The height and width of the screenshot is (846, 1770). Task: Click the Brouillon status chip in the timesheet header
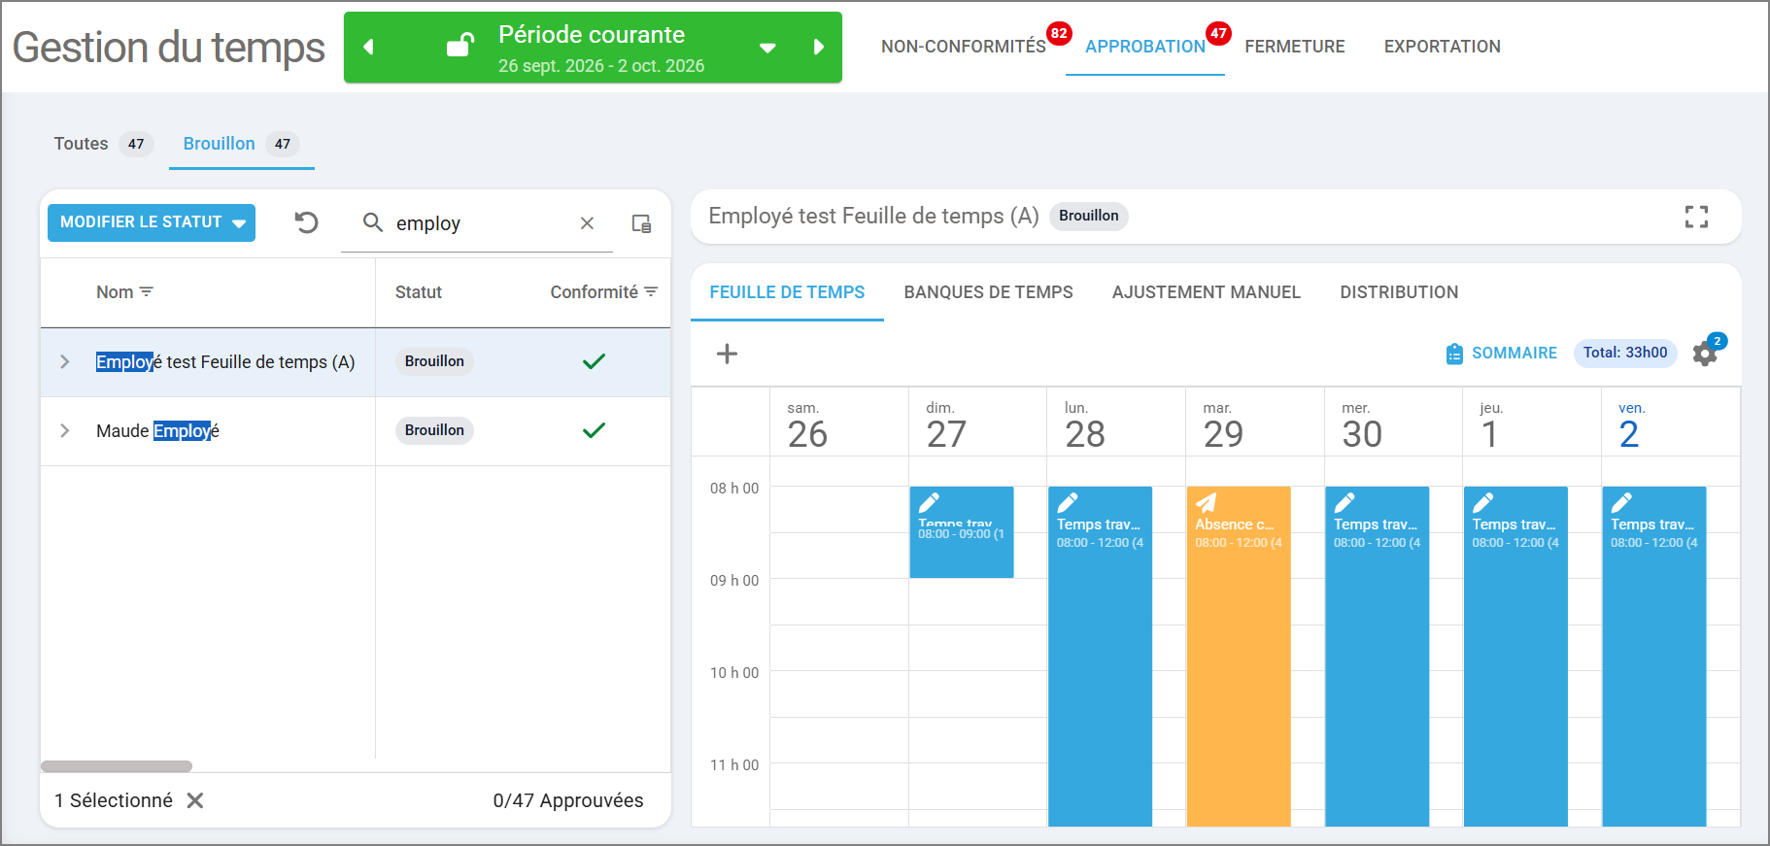pos(1088,216)
